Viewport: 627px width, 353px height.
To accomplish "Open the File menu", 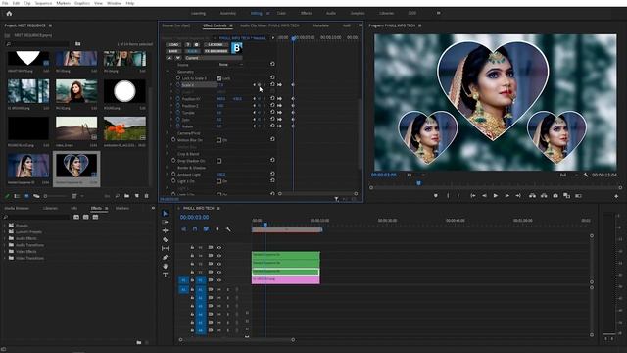I will 5,3.
